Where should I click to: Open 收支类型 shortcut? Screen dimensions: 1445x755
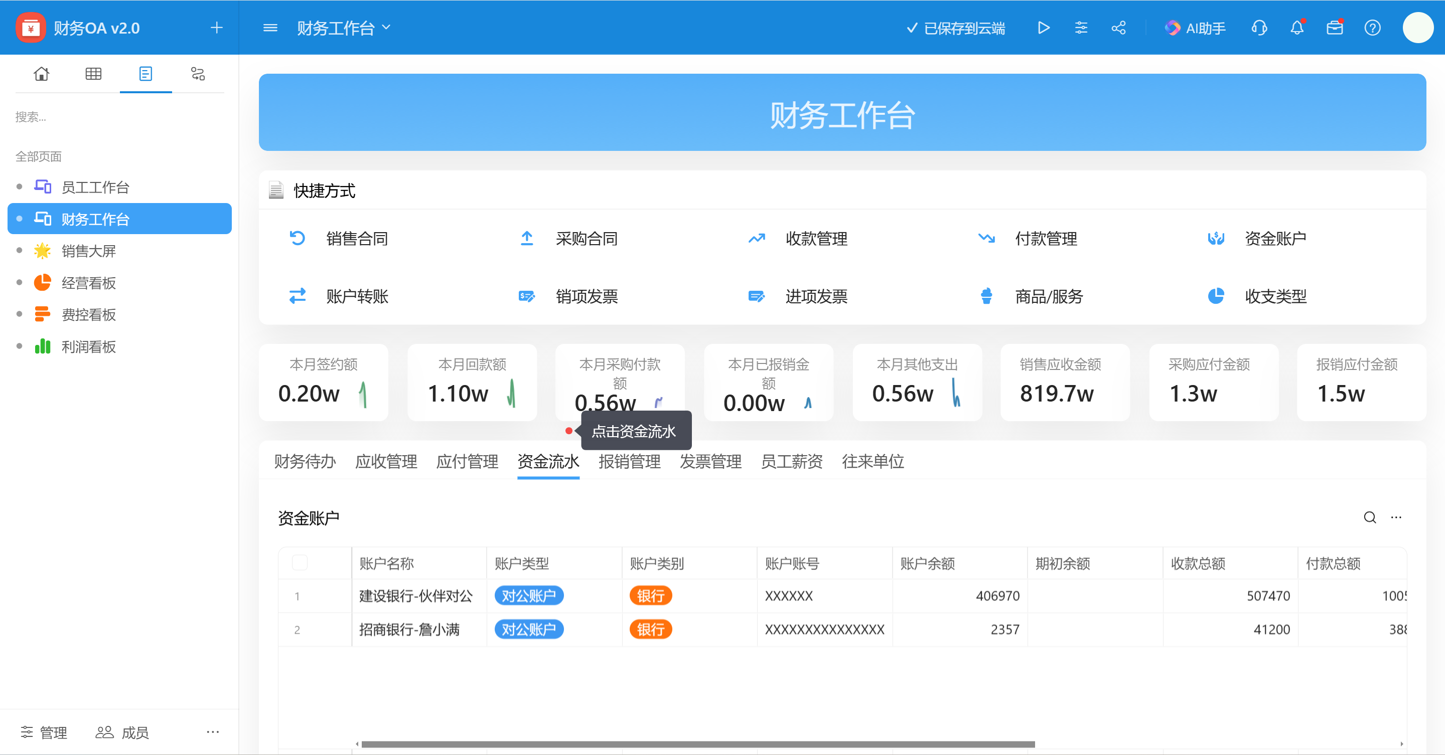point(1257,296)
